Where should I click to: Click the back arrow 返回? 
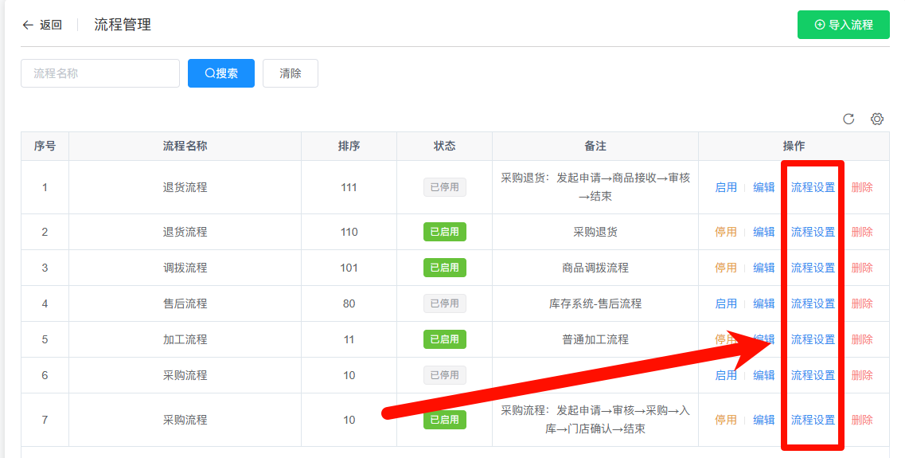pos(42,25)
